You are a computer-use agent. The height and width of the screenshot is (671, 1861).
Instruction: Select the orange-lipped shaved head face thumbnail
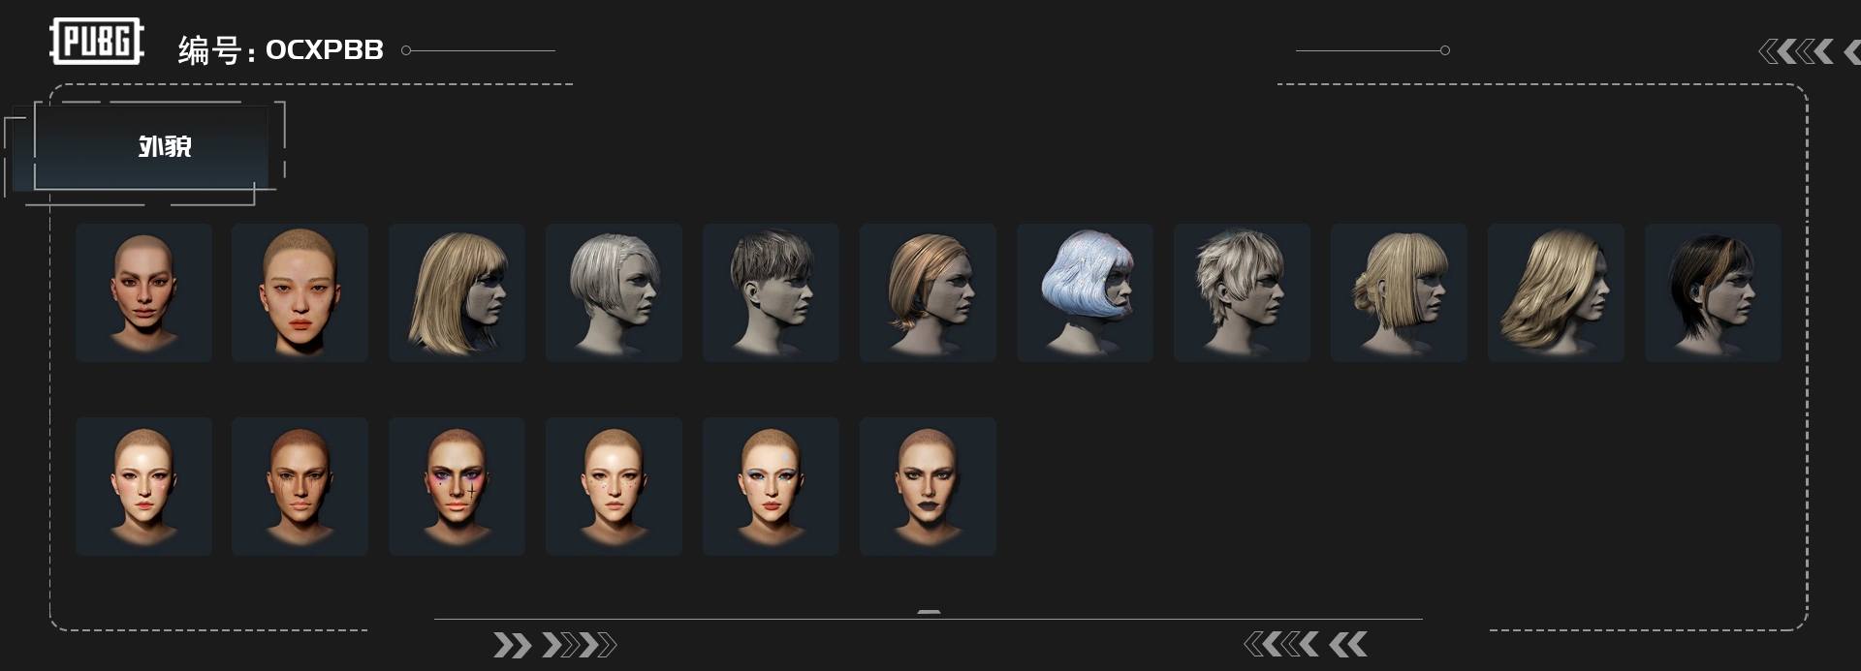300,292
